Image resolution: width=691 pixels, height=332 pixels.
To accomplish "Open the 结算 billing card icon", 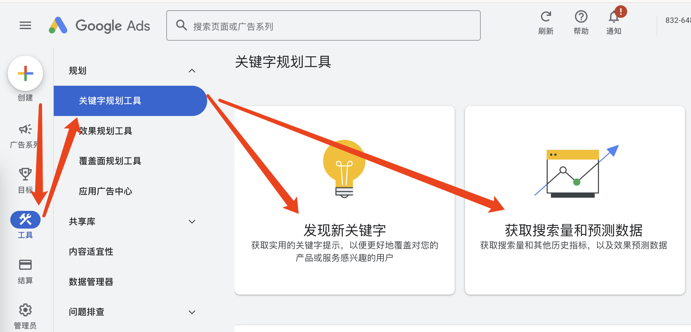I will click(25, 265).
